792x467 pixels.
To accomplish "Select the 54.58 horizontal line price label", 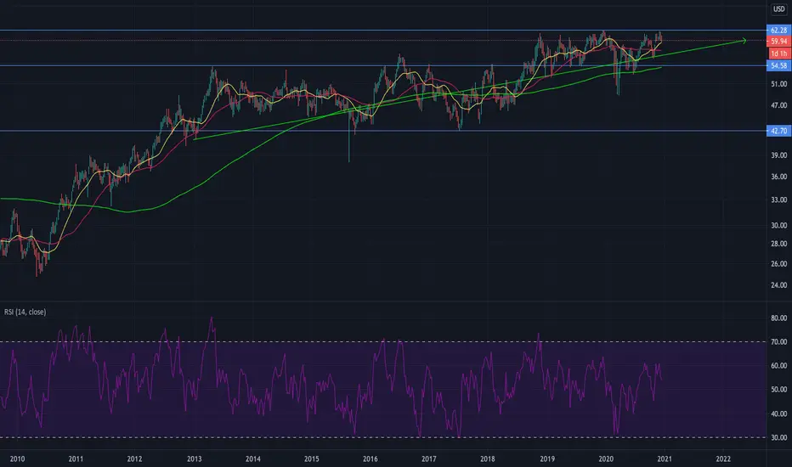I will coord(779,65).
